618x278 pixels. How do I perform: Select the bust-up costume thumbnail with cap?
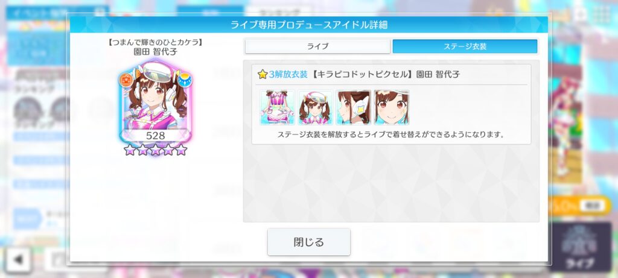pos(315,107)
